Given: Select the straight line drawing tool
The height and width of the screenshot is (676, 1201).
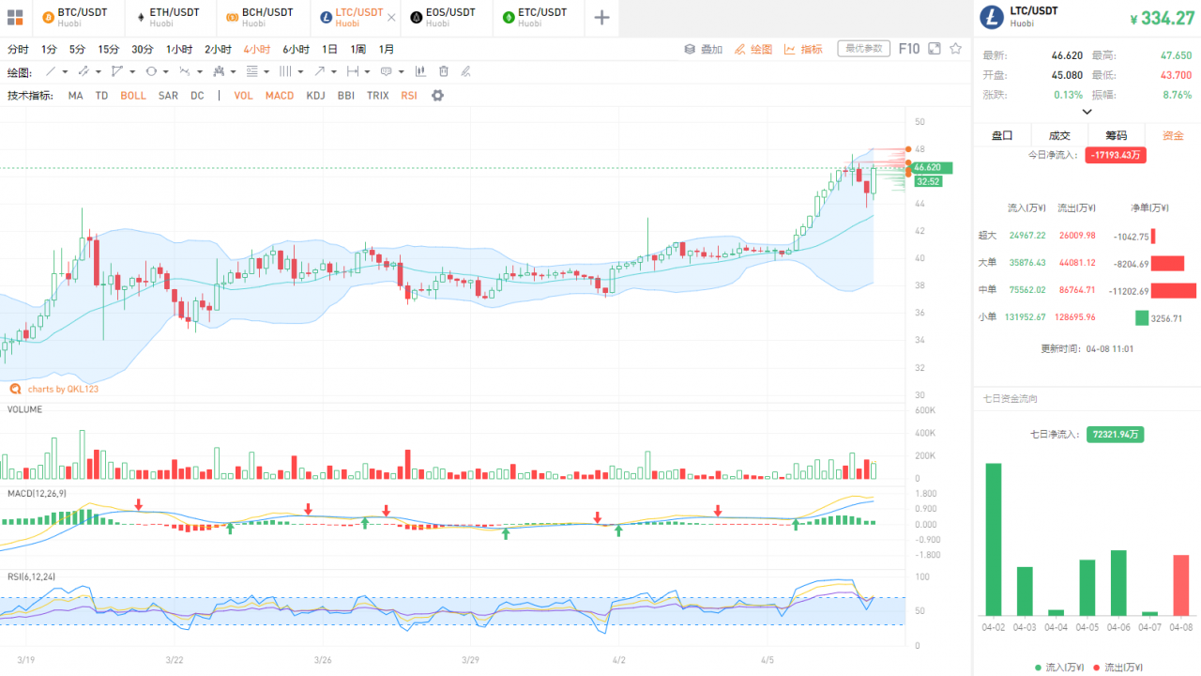Looking at the screenshot, I should point(51,71).
